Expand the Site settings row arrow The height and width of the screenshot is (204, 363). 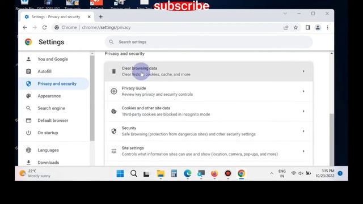(303, 151)
